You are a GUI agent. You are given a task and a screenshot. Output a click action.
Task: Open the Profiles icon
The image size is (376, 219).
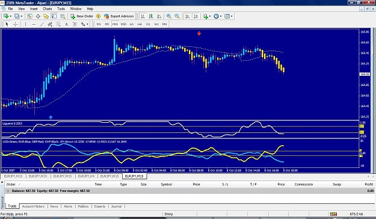(x=17, y=16)
